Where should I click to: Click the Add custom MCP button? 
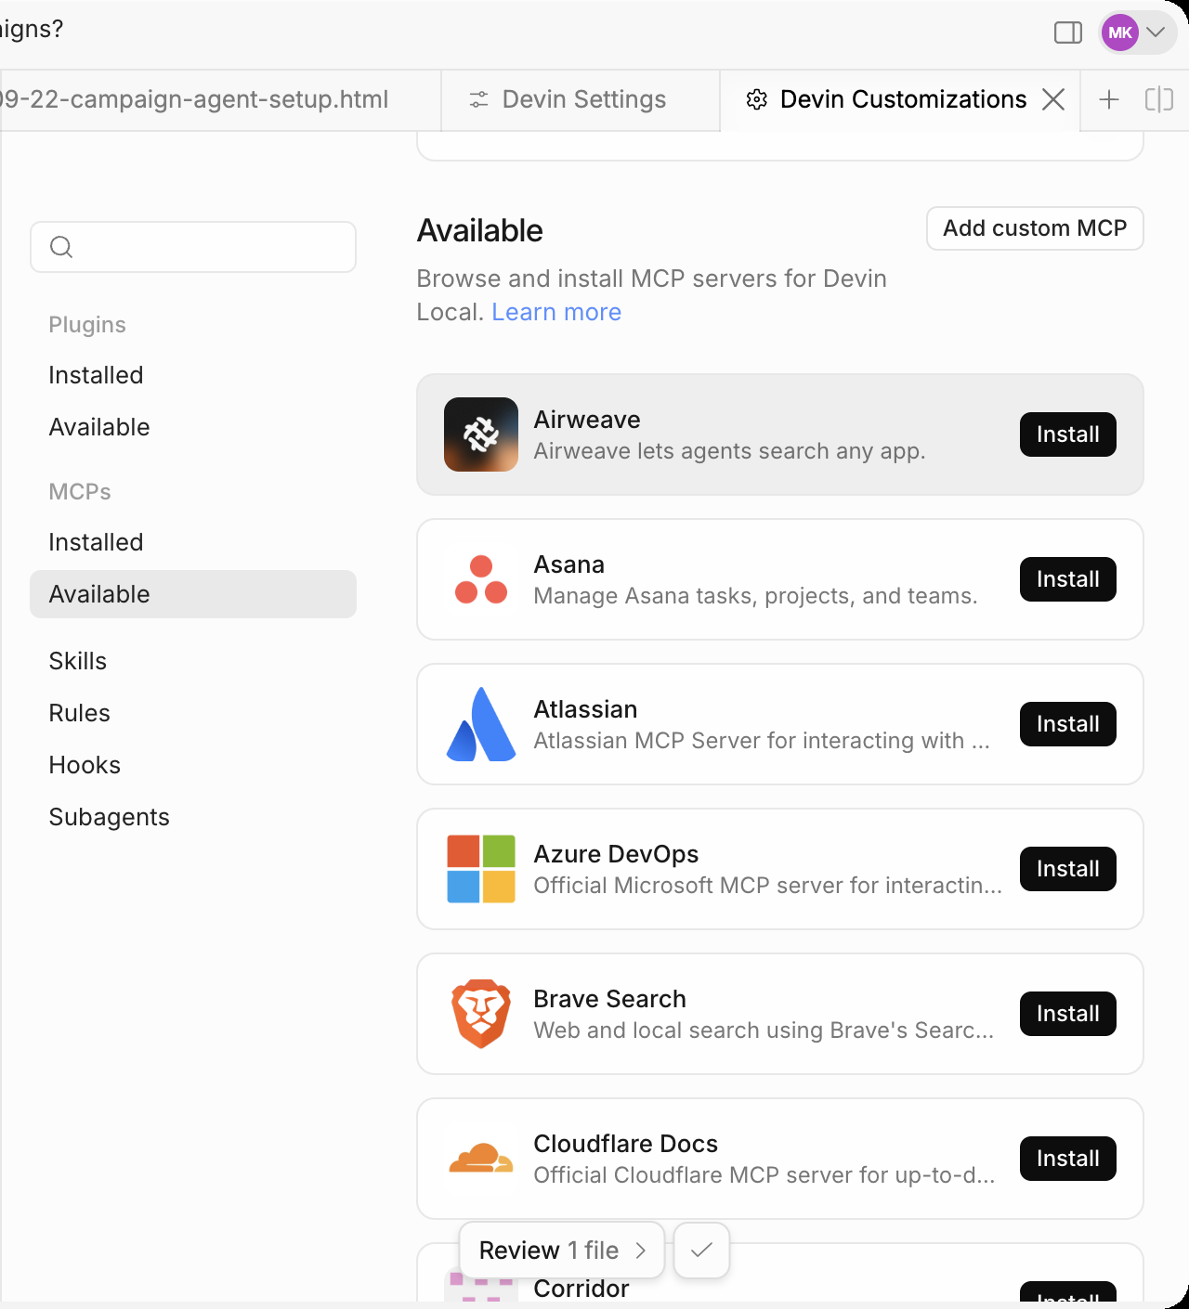pos(1035,228)
